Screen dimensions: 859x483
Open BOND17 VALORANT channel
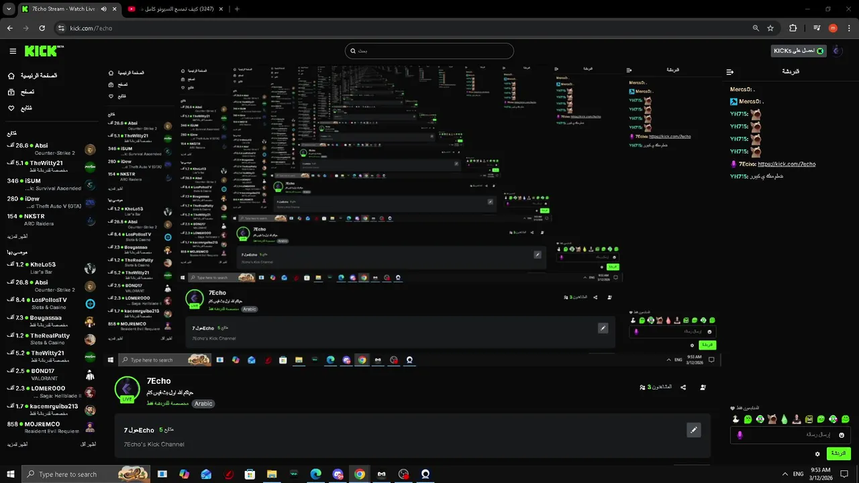coord(51,374)
